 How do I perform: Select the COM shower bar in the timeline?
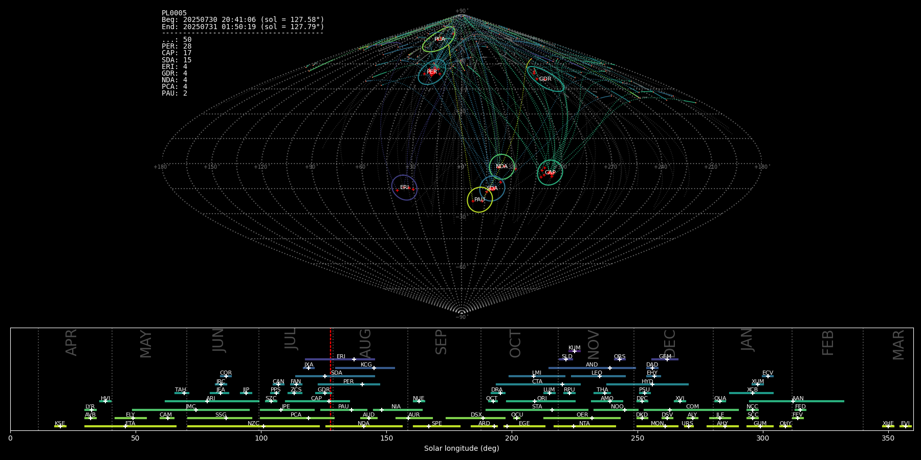point(691,409)
